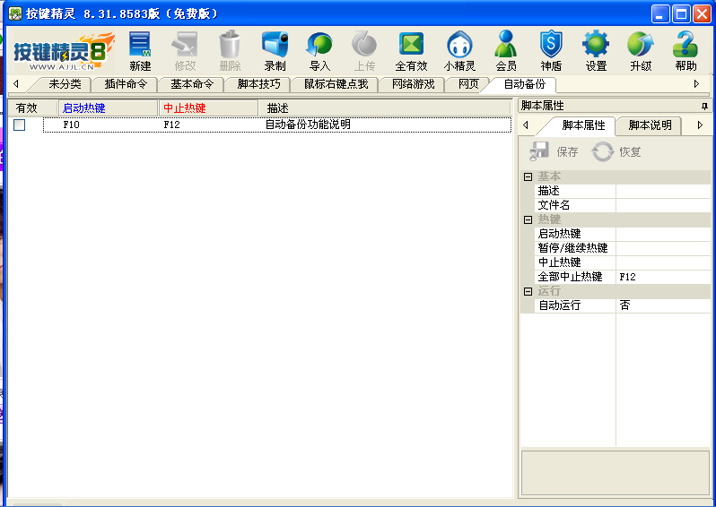Select the 中止热键 property row

coord(623,262)
